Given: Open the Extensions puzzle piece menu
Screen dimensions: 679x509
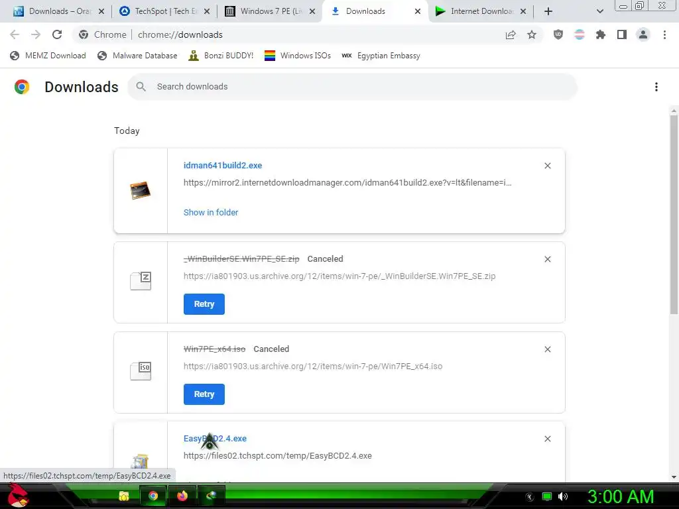Looking at the screenshot, I should [x=601, y=34].
